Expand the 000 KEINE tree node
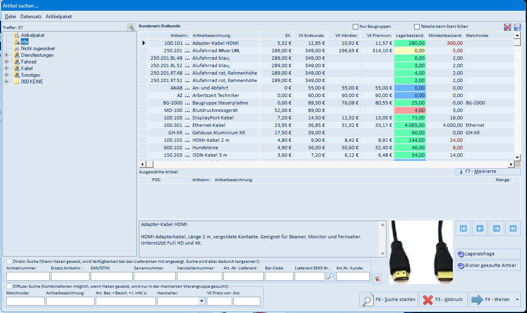 [6, 82]
